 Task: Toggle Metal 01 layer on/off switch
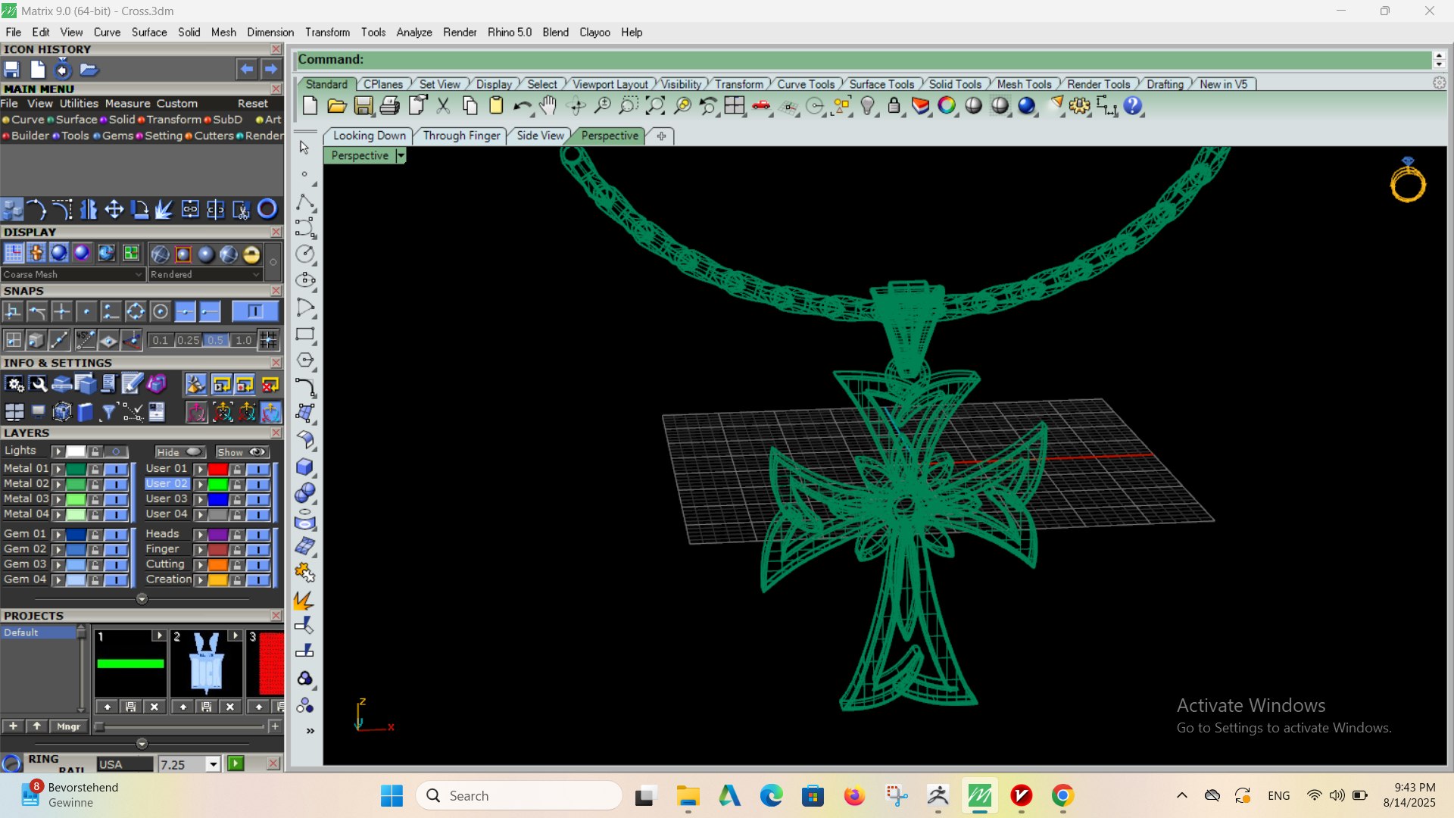pyautogui.click(x=116, y=469)
